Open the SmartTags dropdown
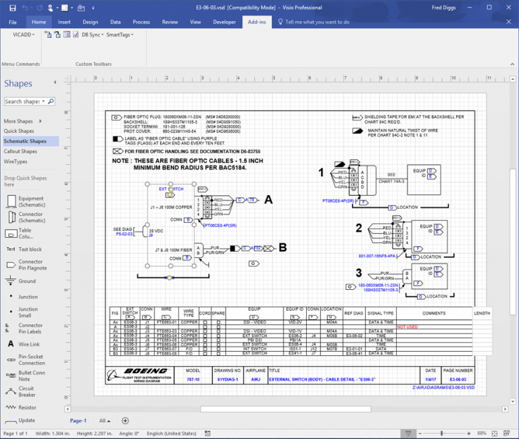 coord(120,34)
